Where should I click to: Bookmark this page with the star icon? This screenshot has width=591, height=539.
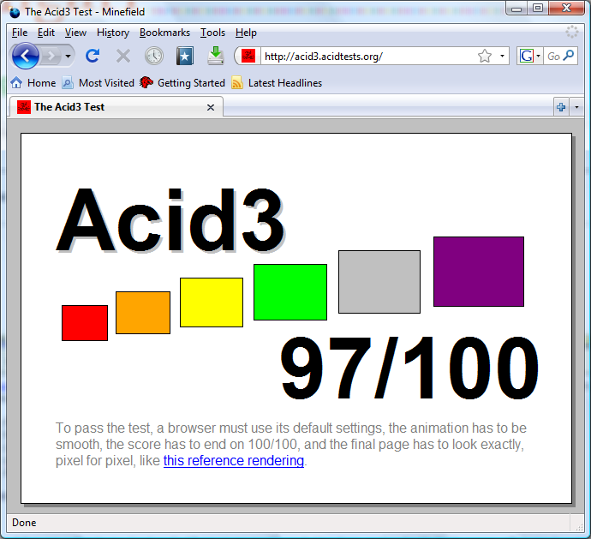[x=484, y=57]
